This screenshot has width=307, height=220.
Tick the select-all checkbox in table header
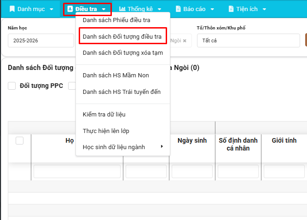[20, 140]
